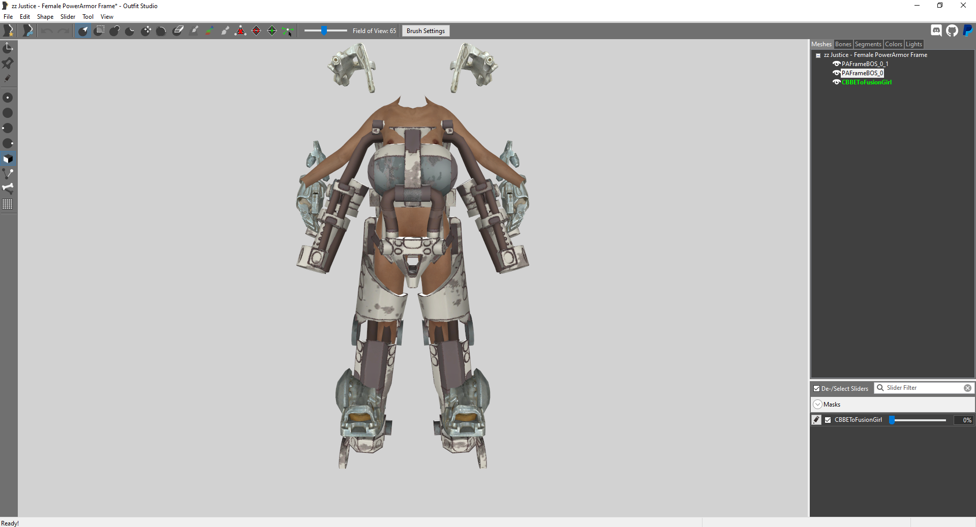Hide the PAFrameBOS_0 mesh via eye icon
The height and width of the screenshot is (527, 976).
tap(836, 73)
